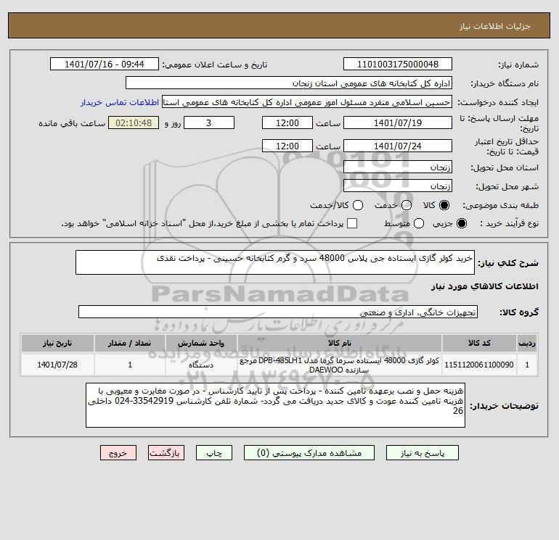559x540 pixels.
Task: Click the بازگشت back button
Action: (166, 453)
